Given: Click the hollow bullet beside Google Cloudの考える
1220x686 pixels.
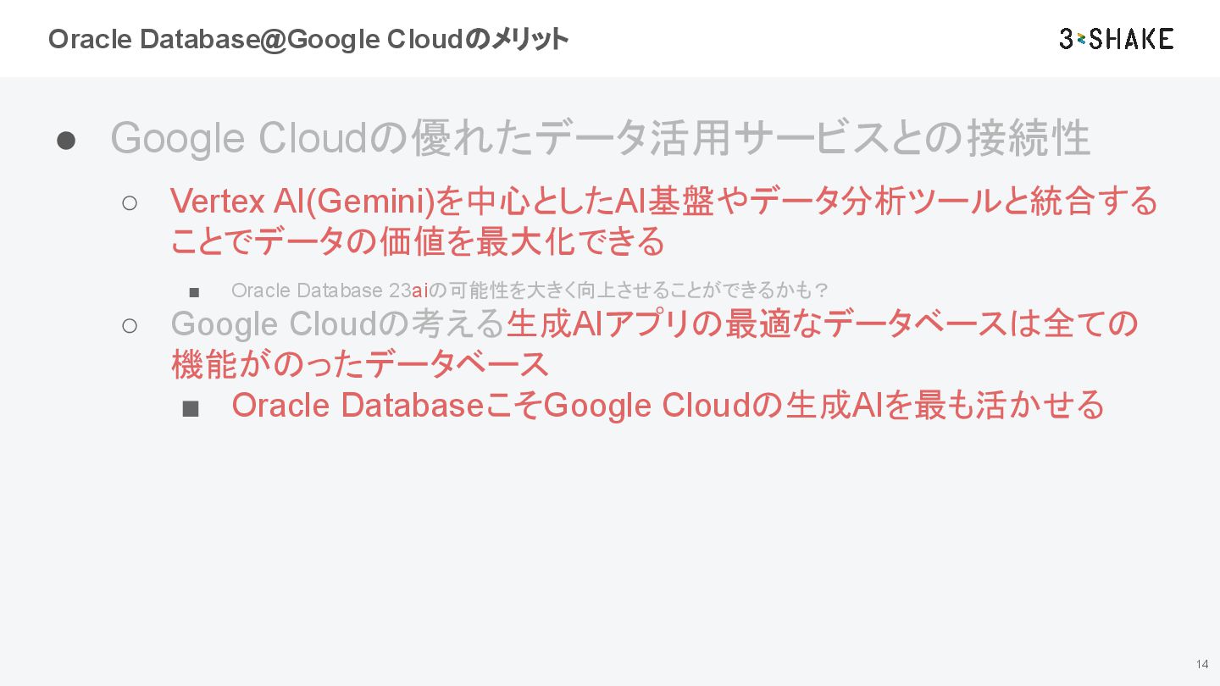Looking at the screenshot, I should pos(130,325).
